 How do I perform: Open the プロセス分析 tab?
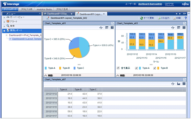click(x=26, y=9)
